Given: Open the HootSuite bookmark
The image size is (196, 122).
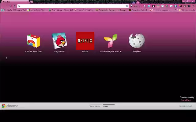Looking at the screenshot, I should pyautogui.click(x=7, y=10).
